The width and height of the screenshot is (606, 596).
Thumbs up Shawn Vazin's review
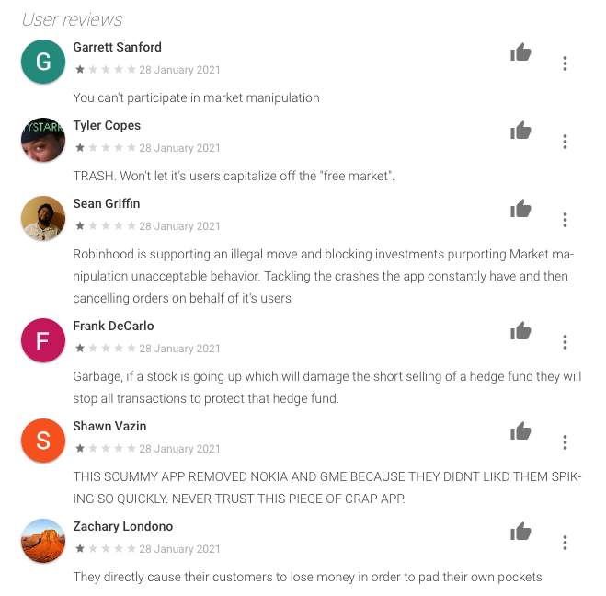[x=520, y=432]
